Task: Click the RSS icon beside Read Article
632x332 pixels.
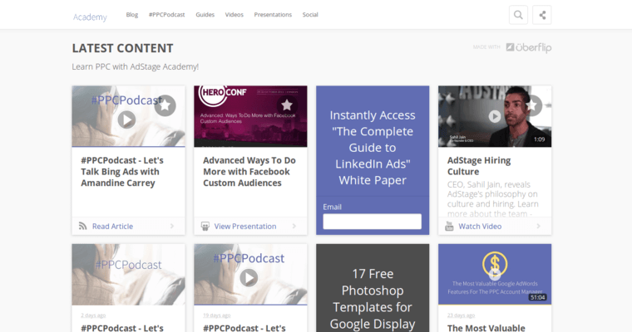Action: coord(82,226)
